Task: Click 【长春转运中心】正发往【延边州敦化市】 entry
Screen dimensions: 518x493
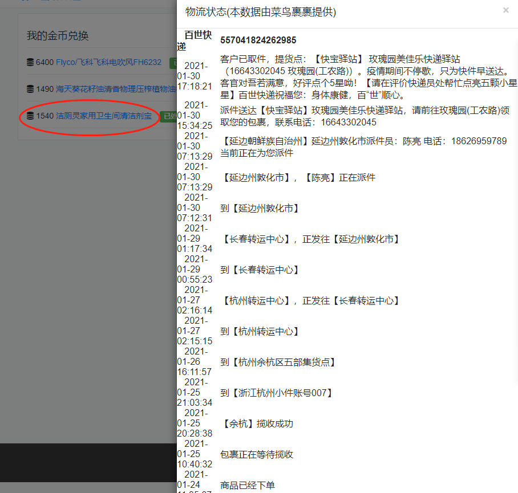Action: pyautogui.click(x=310, y=239)
